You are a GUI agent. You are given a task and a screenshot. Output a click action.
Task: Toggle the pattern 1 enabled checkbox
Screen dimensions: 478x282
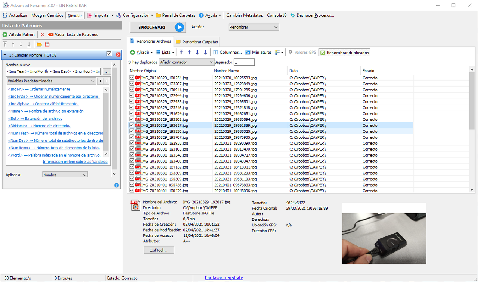tap(109, 54)
